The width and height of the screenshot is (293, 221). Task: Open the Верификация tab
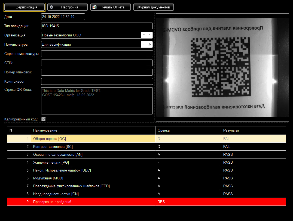coord(25,7)
